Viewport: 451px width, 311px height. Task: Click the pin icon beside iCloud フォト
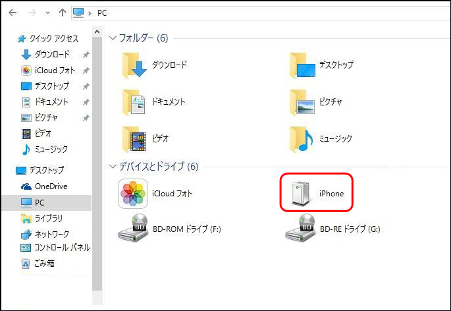coord(86,71)
